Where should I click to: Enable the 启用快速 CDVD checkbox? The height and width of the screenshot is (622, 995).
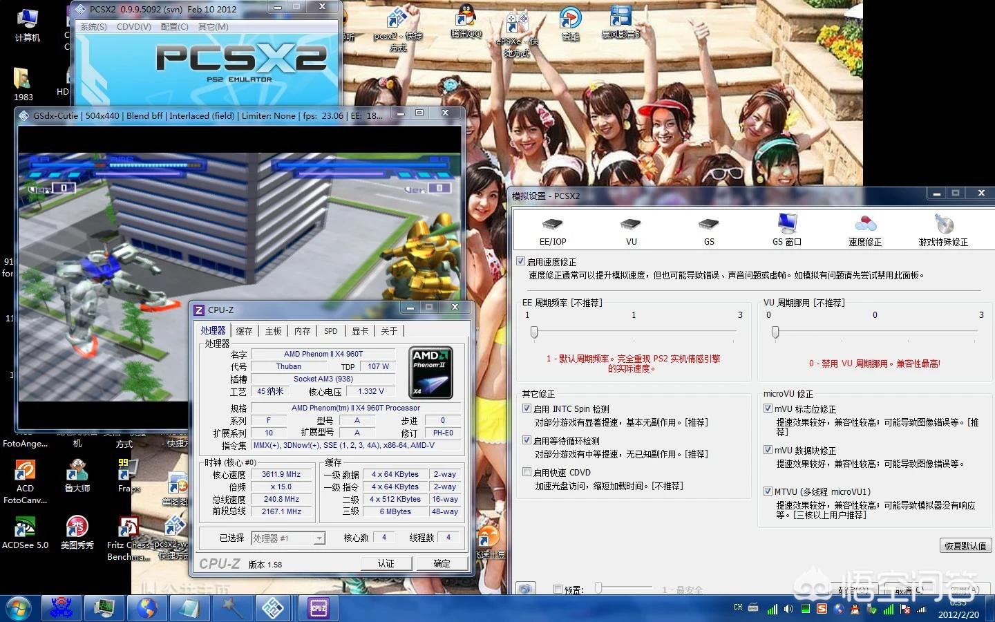point(527,472)
